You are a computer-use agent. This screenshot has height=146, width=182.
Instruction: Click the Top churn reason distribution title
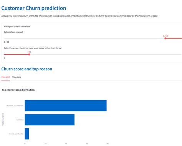coord(18,90)
